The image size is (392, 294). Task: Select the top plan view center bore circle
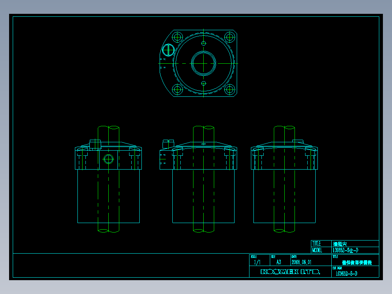click(204, 64)
